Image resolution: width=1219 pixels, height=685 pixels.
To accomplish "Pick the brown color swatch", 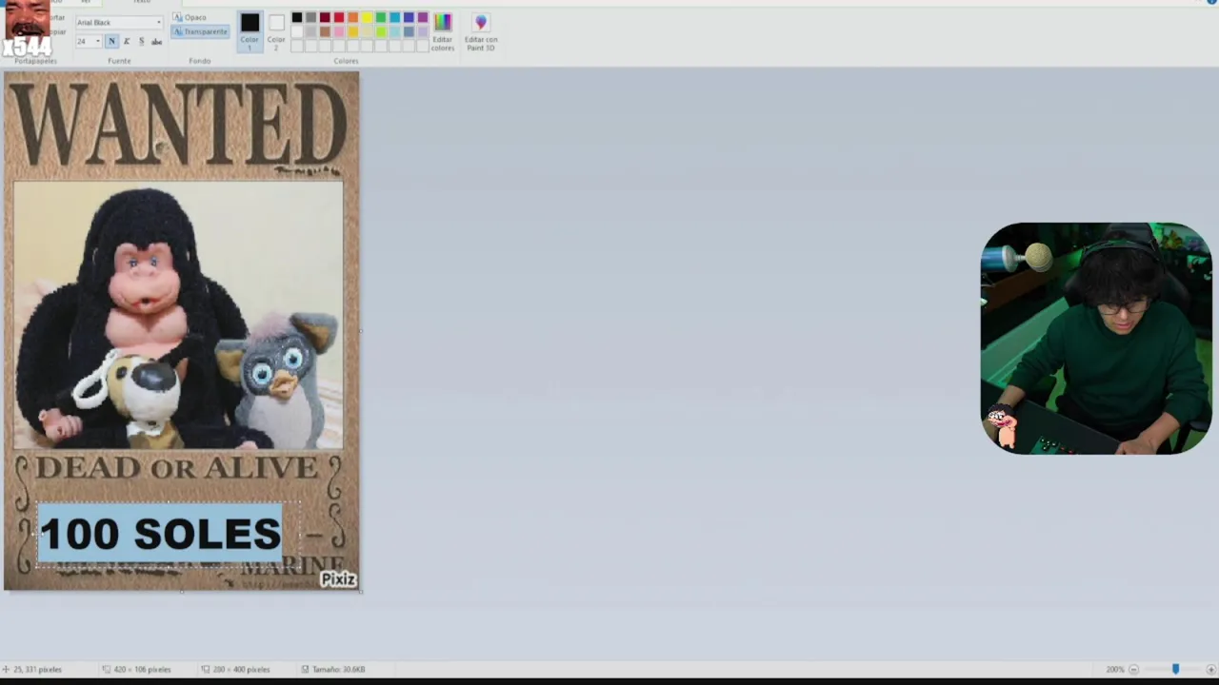I will pyautogui.click(x=325, y=31).
